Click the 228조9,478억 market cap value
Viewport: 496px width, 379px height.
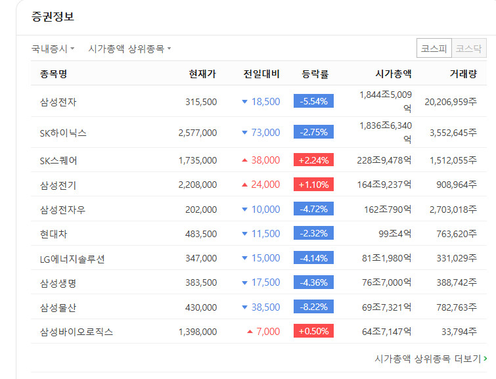384,160
